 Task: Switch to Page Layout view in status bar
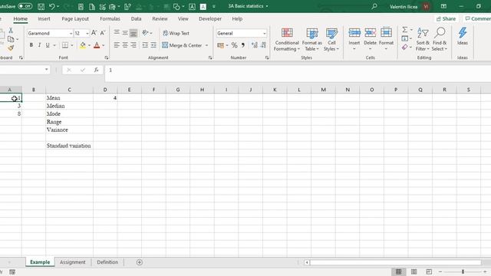(x=414, y=271)
